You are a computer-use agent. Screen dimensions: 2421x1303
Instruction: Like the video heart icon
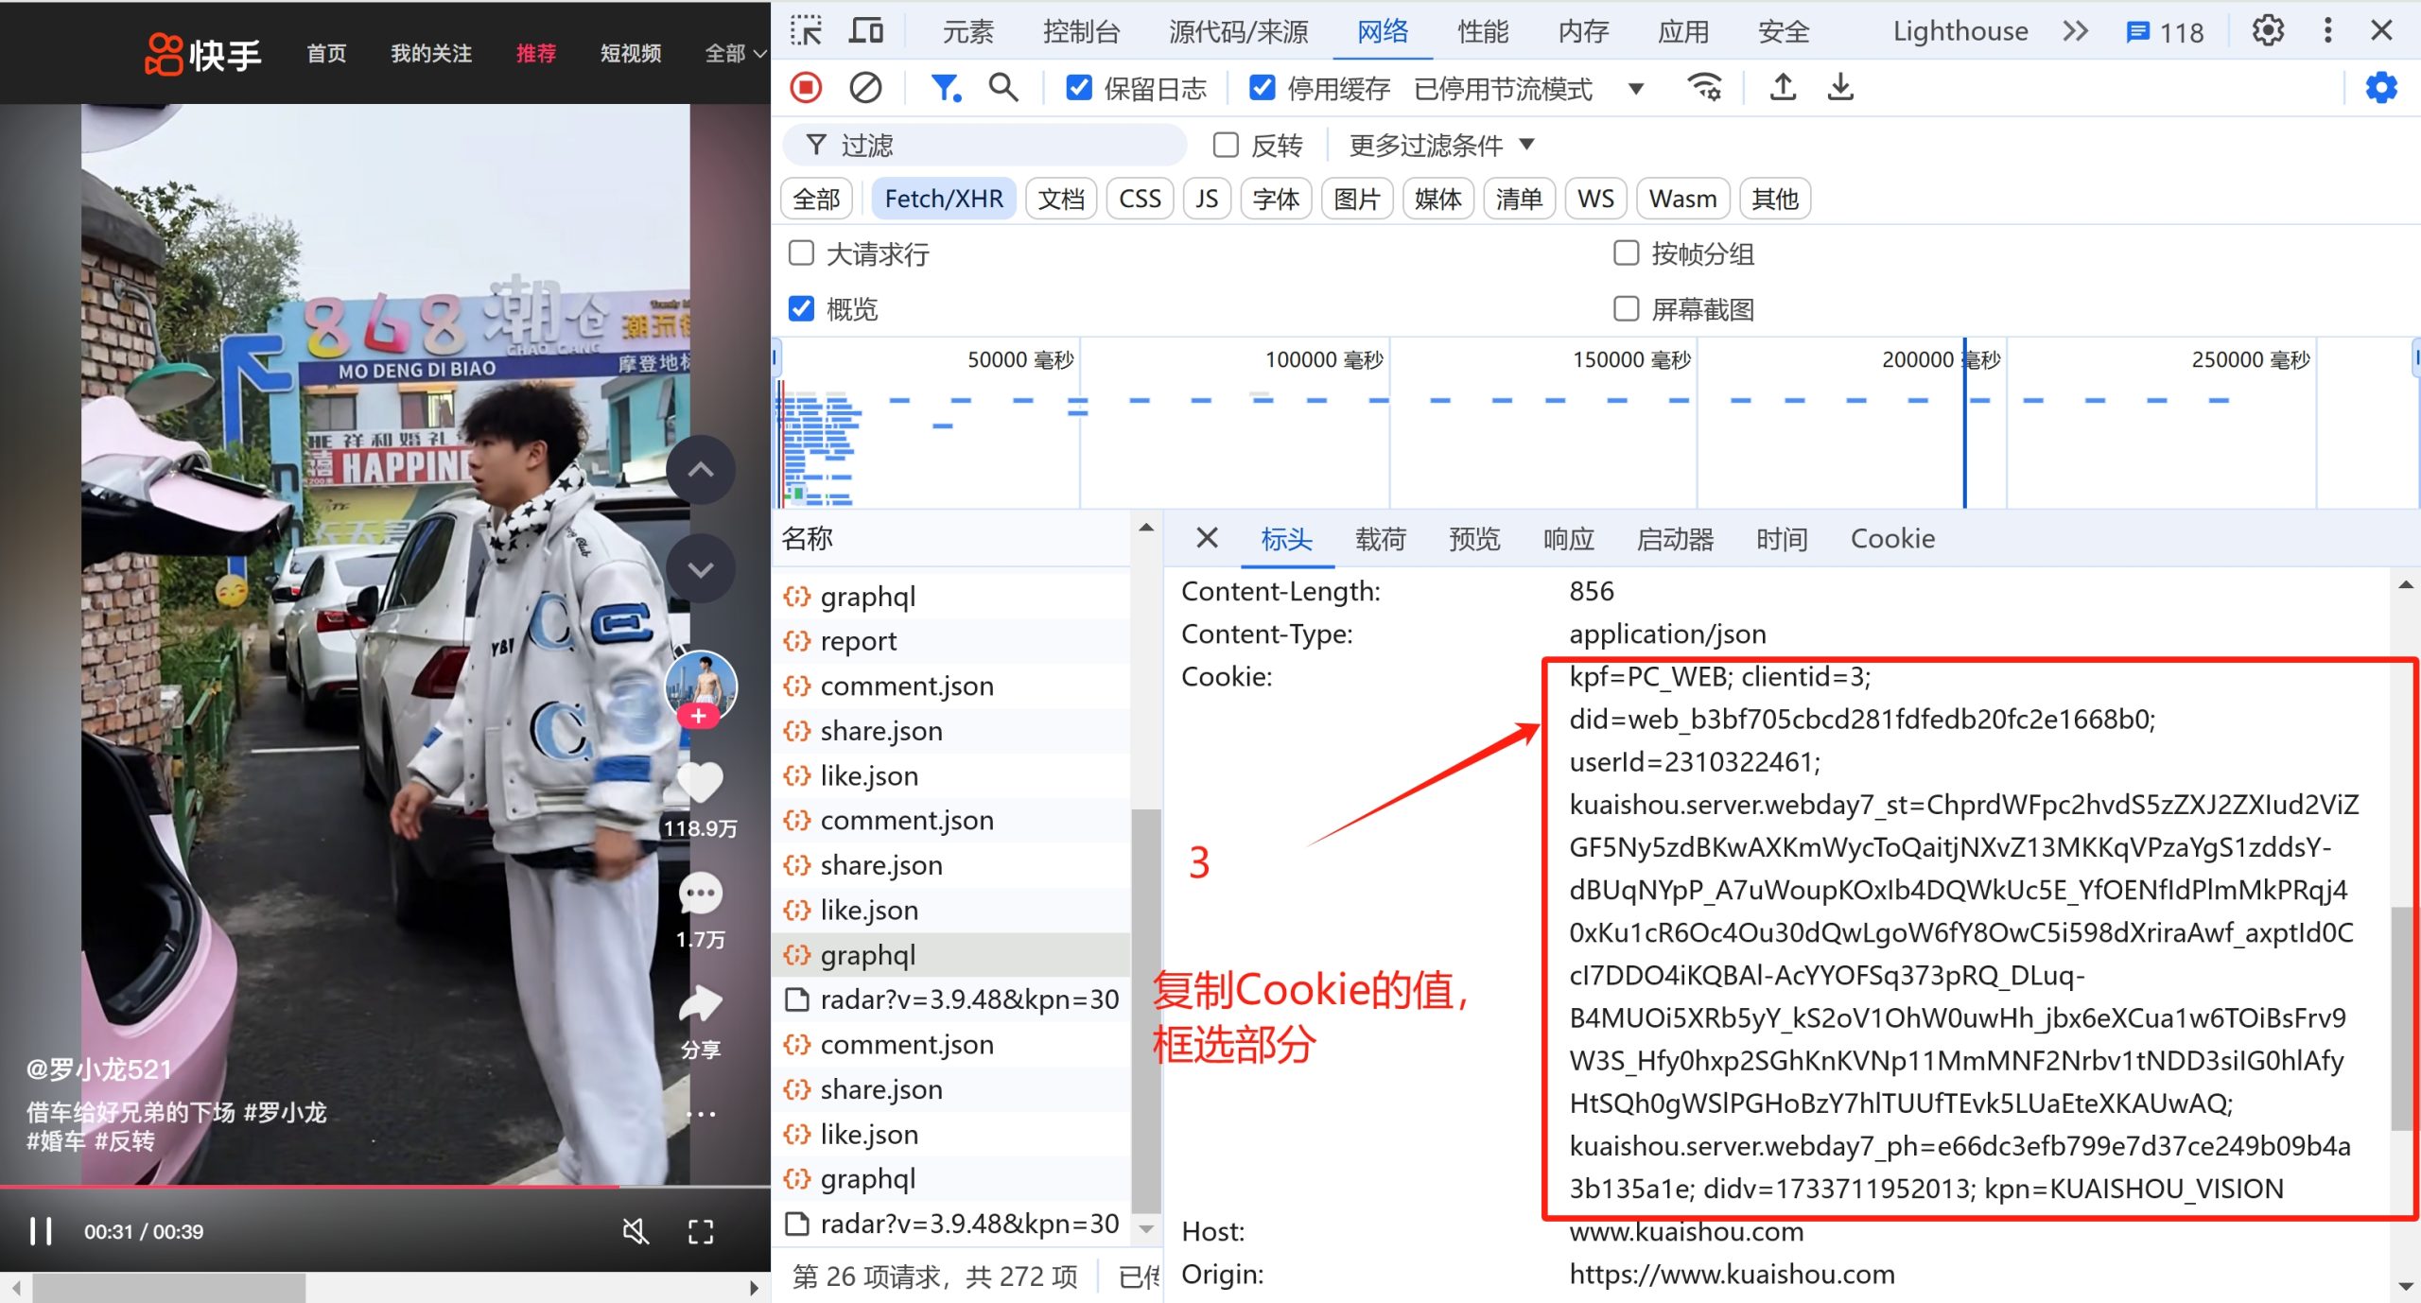(700, 784)
